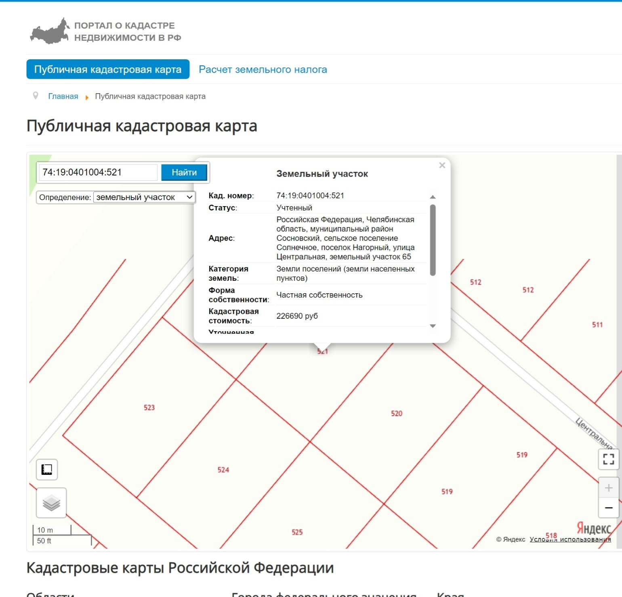Image resolution: width=622 pixels, height=597 pixels.
Task: Go to Главная breadcrumb link
Action: click(63, 96)
